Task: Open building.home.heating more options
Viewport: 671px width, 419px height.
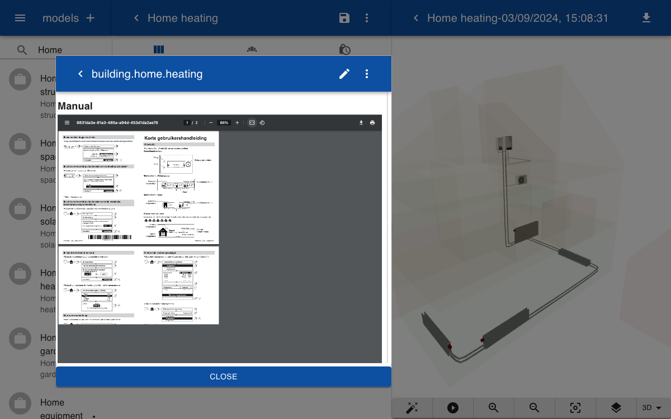Action: pyautogui.click(x=367, y=74)
